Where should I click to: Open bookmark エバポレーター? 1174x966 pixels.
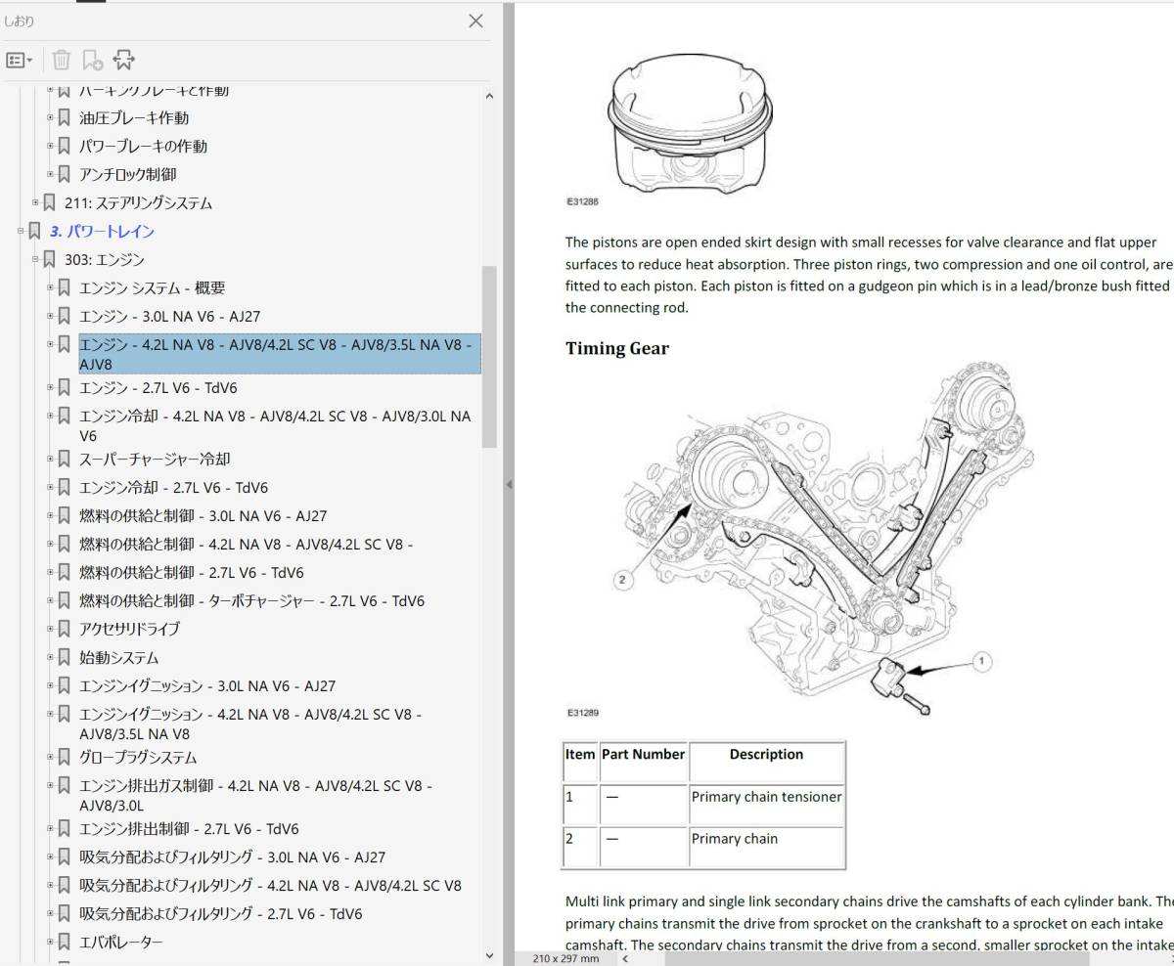[x=120, y=943]
